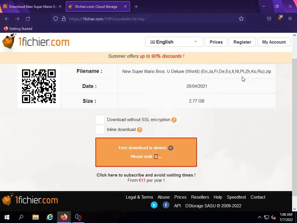Tick the Inline download checkbox
This screenshot has width=297, height=223.
click(100, 130)
